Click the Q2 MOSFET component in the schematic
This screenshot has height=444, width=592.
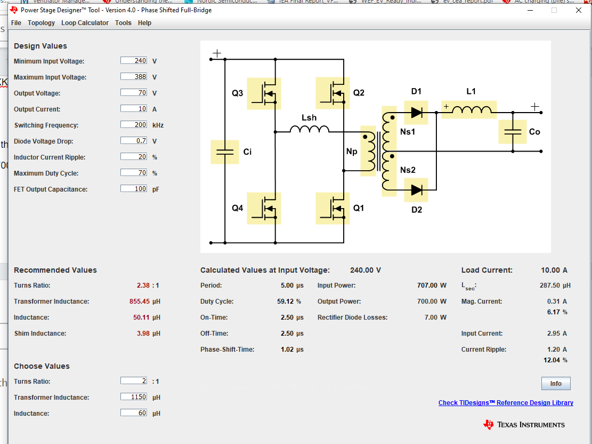click(333, 93)
